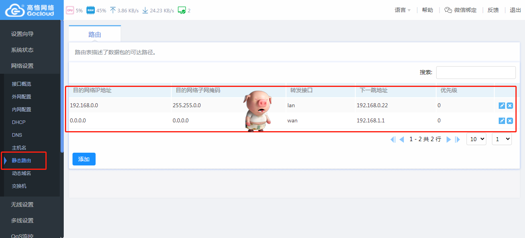Viewport: 525px width, 238px height.
Task: Click the pagination text "1 - 2 共 2 行"
Action: tap(425, 139)
